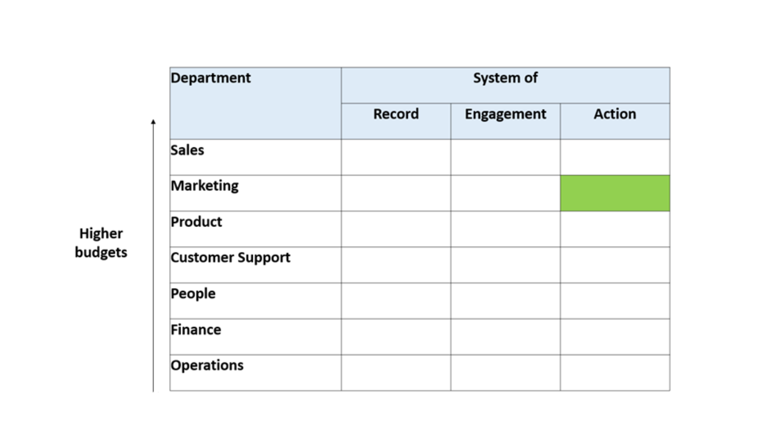763x429 pixels.
Task: Click the Higher budgets text label
Action: coord(101,243)
